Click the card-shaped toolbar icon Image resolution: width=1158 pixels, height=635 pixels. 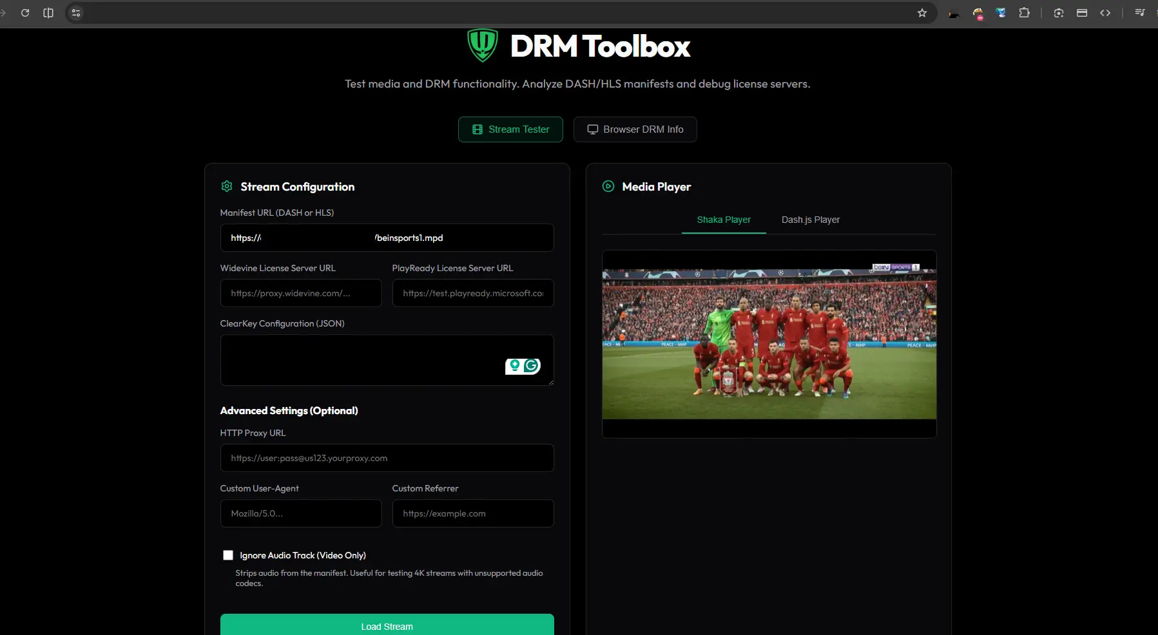(1082, 13)
